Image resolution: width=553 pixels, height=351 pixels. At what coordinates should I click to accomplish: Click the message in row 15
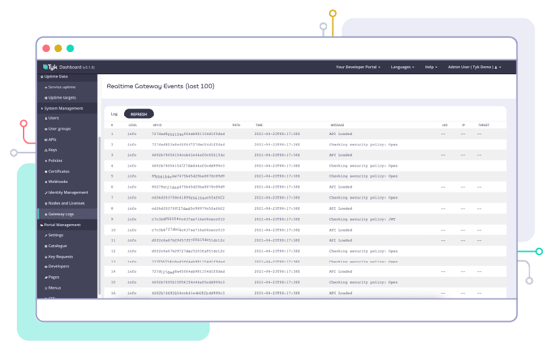363,283
